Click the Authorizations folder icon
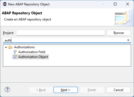134x97 pixels. 10,47
